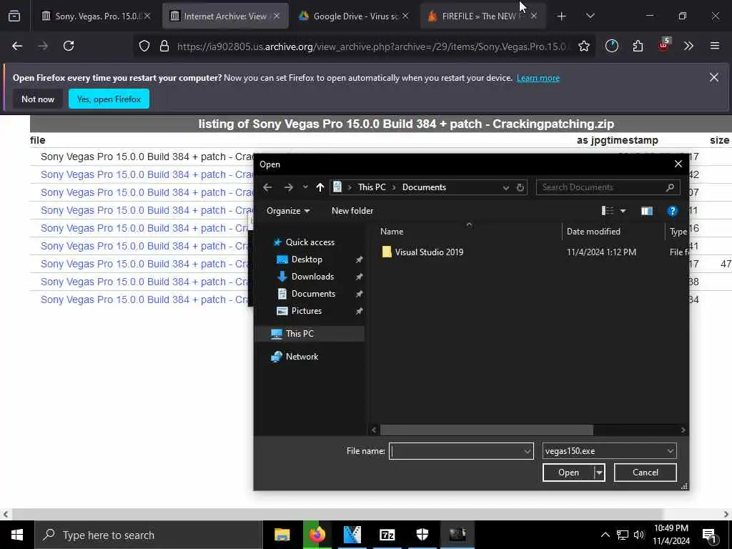Viewport: 732px width, 549px height.
Task: Click This PC in the dialog breadcrumb
Action: (x=372, y=187)
